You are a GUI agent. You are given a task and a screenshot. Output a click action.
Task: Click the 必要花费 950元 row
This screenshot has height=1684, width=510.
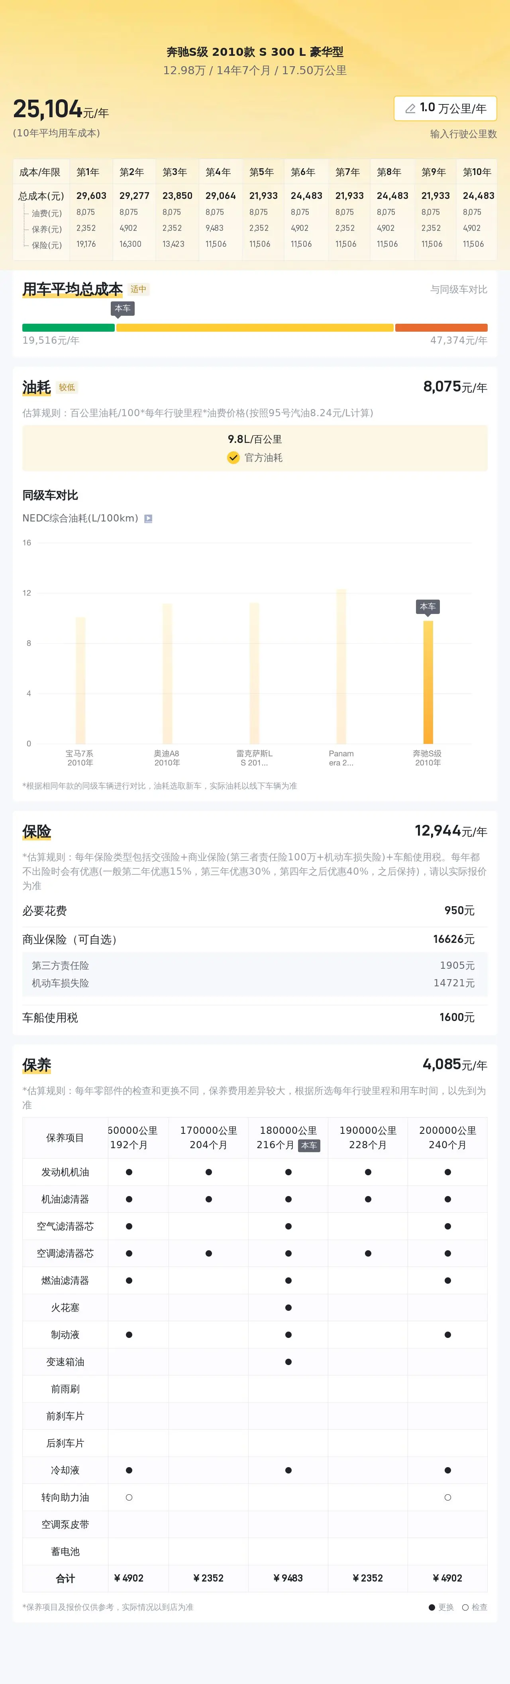(x=255, y=911)
